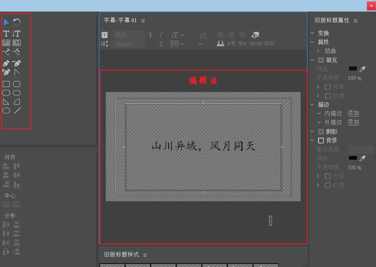Screen dimensions: 376x267
Task: Click the left-align text icon
Action: [220, 35]
